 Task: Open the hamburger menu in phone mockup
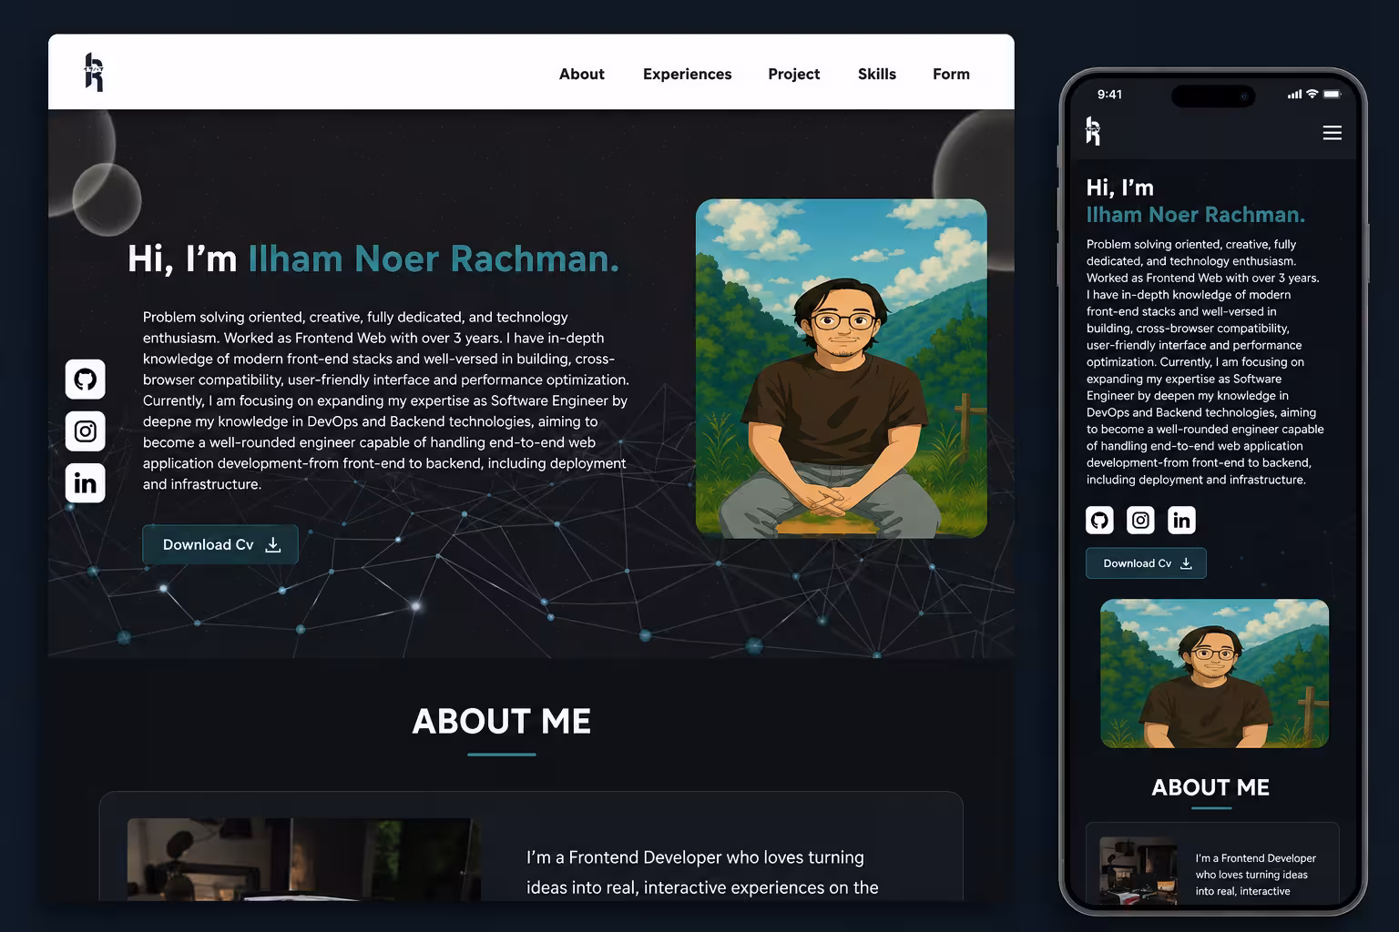pos(1332,133)
